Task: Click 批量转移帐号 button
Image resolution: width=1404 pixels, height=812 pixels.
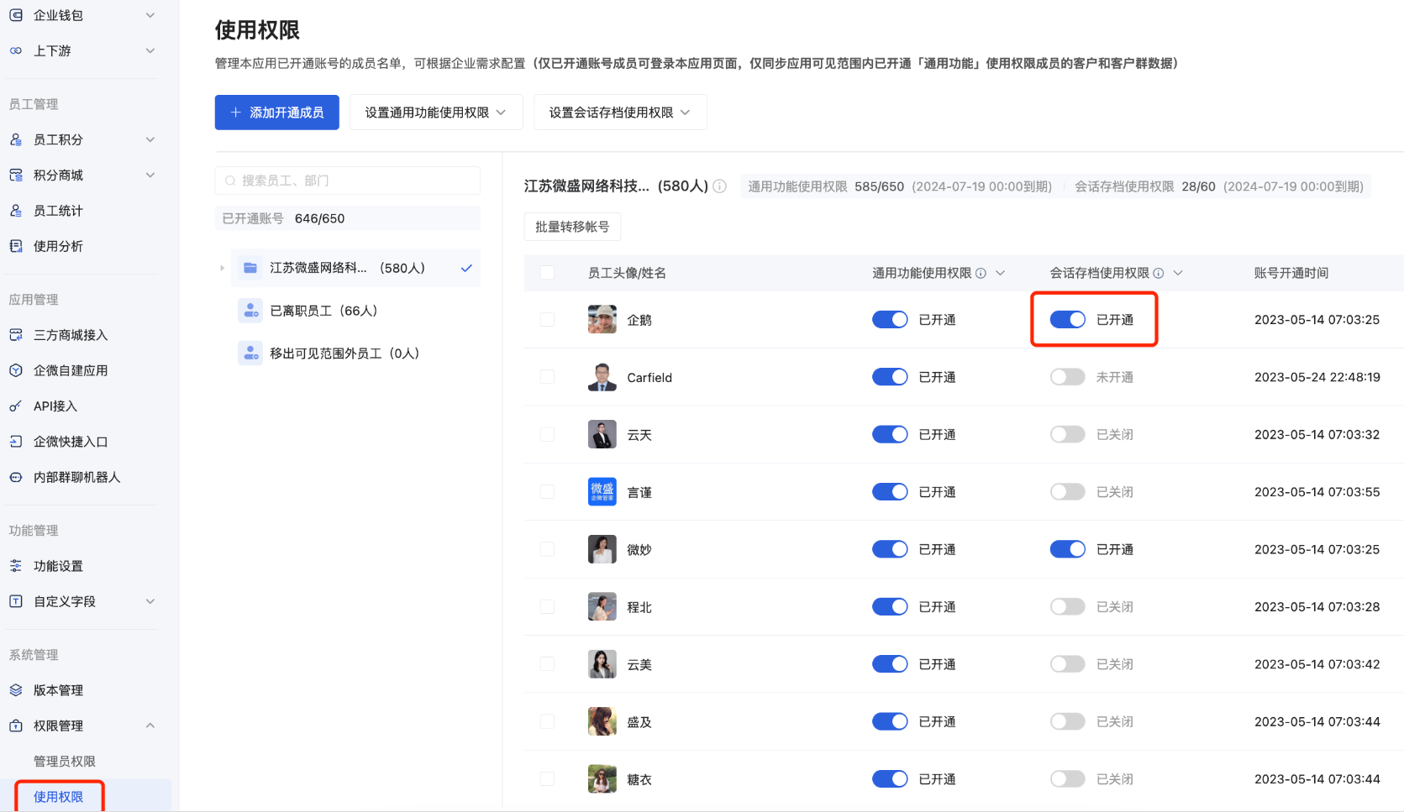Action: (x=572, y=227)
